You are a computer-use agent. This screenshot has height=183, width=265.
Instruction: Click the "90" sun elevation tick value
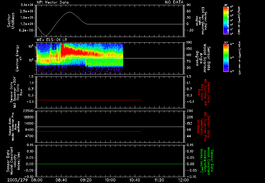pos(189,5)
